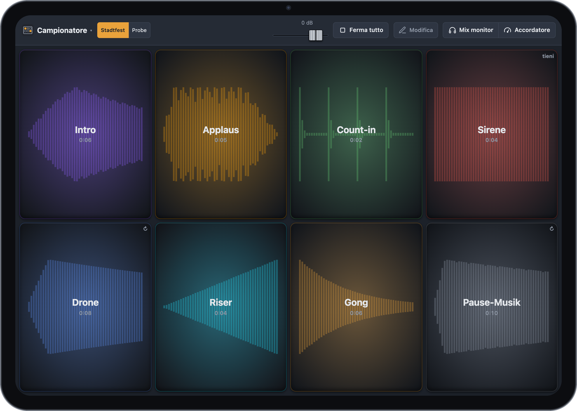The width and height of the screenshot is (577, 411).
Task: Click the Modifica button
Action: tap(415, 30)
